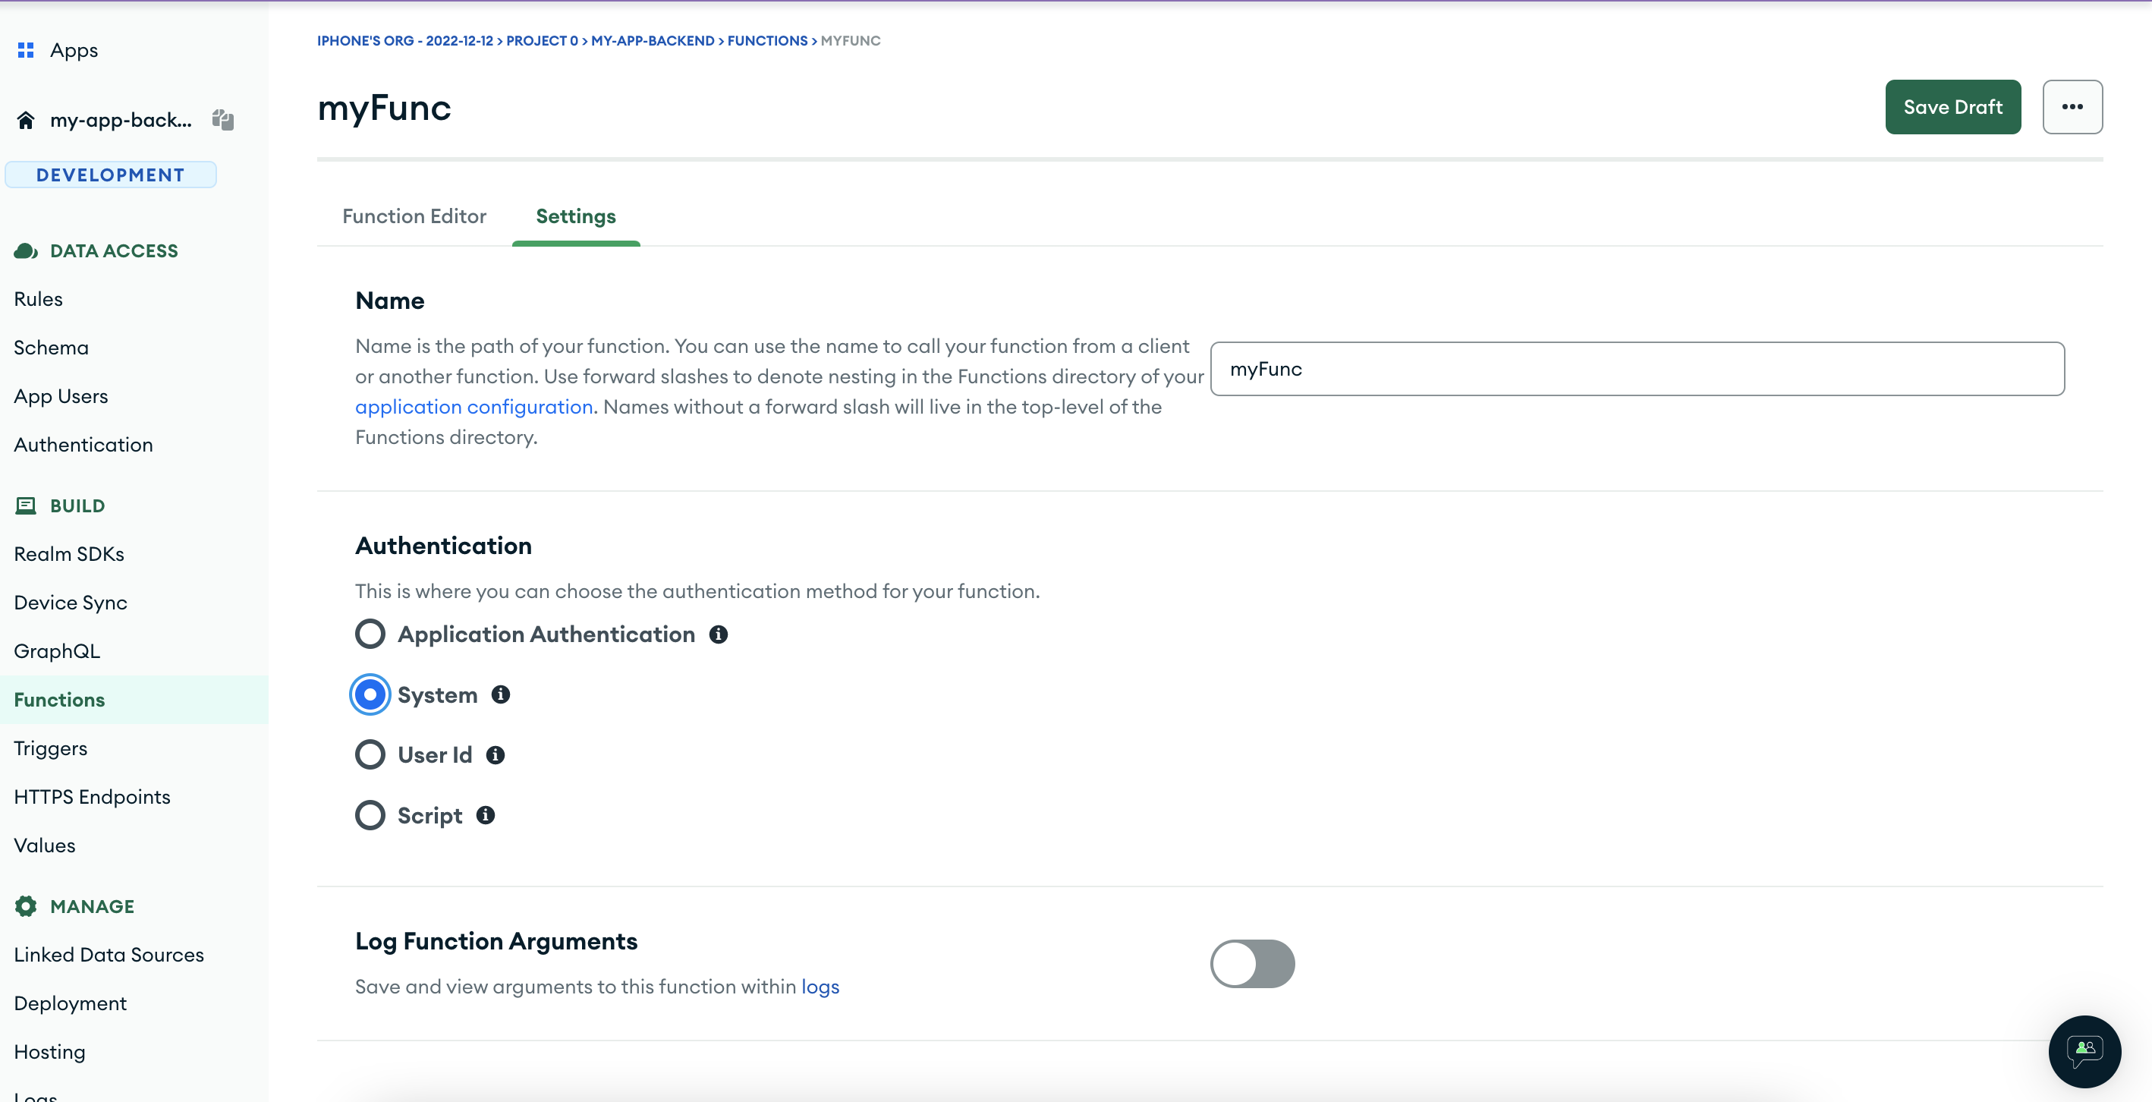The height and width of the screenshot is (1102, 2152).
Task: Select the Script radio button
Action: [370, 815]
